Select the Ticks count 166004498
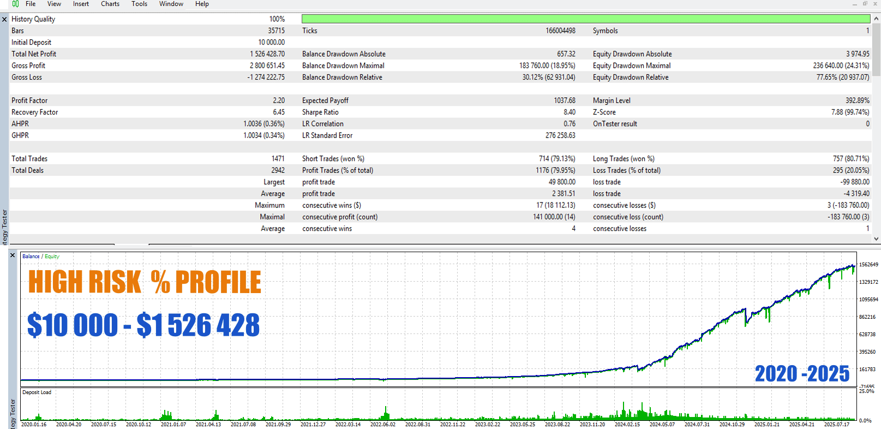This screenshot has height=429, width=881. click(x=561, y=31)
